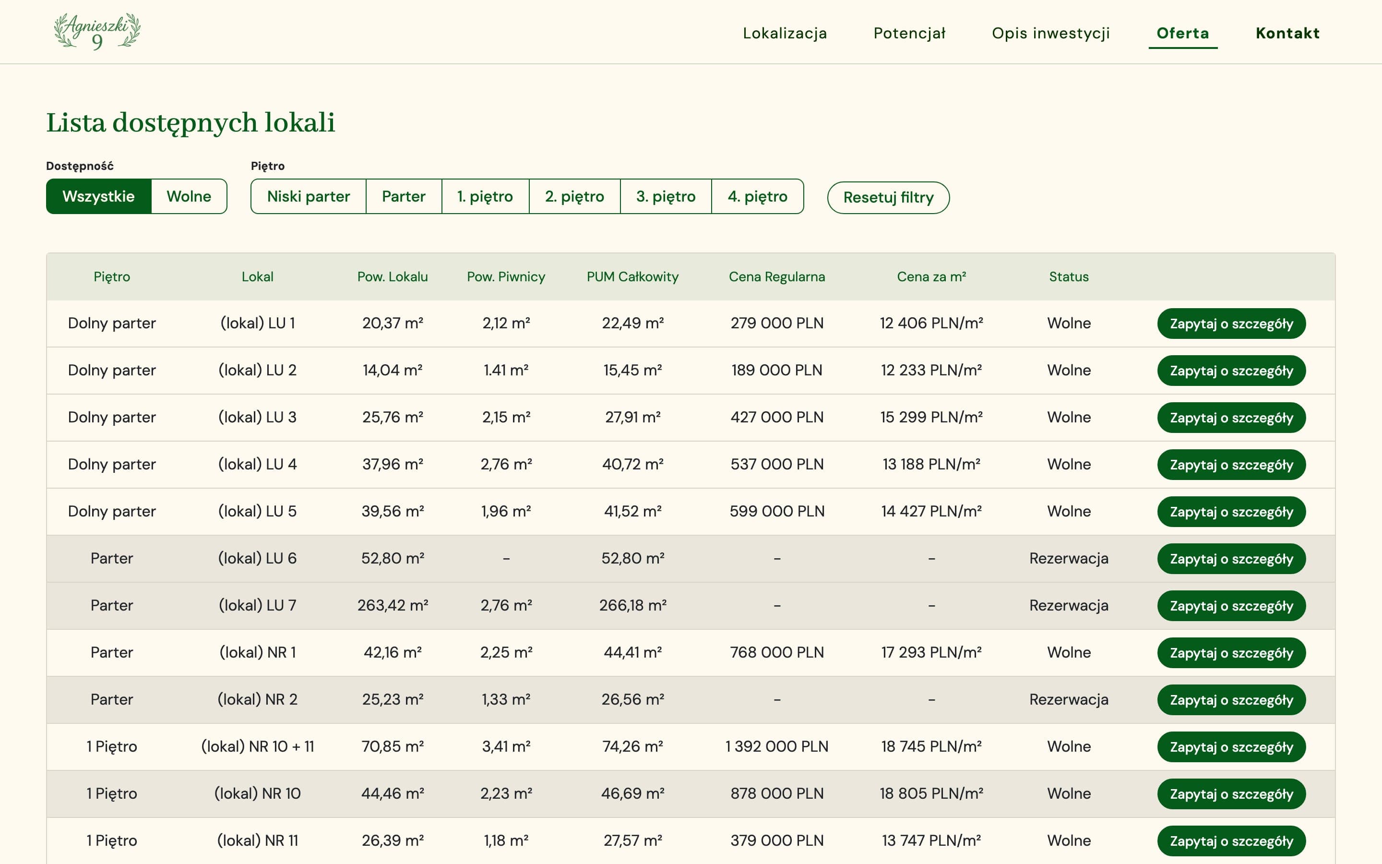Image resolution: width=1382 pixels, height=864 pixels.
Task: Select the Wszystkie availability filter
Action: [98, 197]
